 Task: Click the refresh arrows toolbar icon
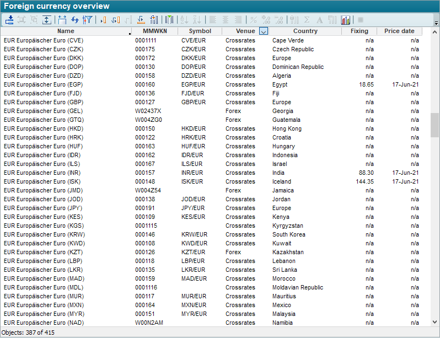(x=74, y=20)
